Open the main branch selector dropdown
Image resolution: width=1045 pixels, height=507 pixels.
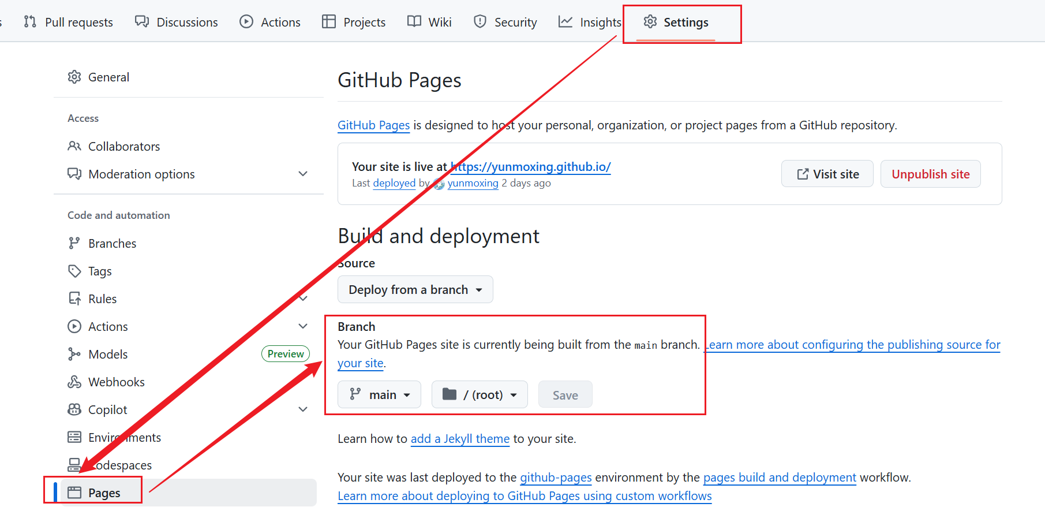click(x=379, y=394)
